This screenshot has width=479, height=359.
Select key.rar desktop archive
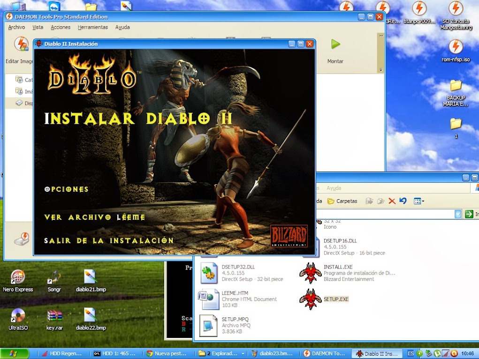coord(54,319)
